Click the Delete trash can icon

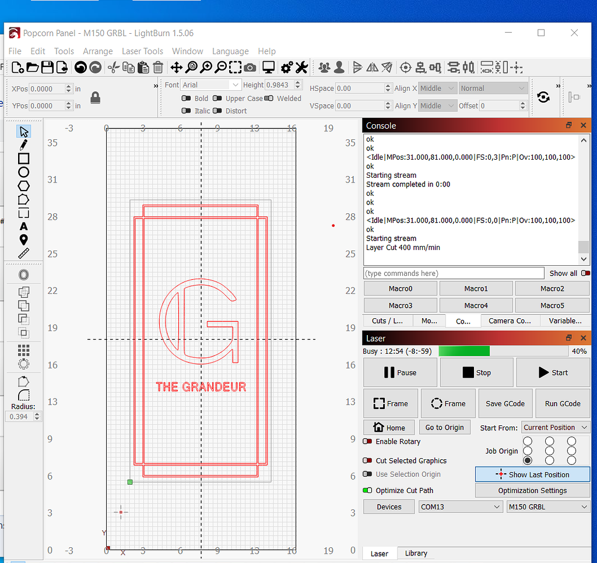[x=158, y=68]
